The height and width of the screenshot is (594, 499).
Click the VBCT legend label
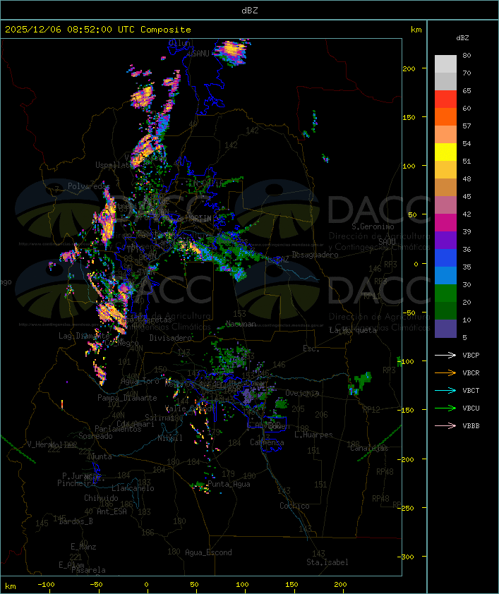coord(471,391)
